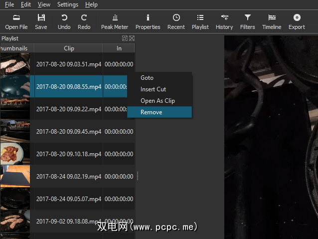Click the Save floppy disk icon
The image size is (318, 239).
(x=41, y=17)
